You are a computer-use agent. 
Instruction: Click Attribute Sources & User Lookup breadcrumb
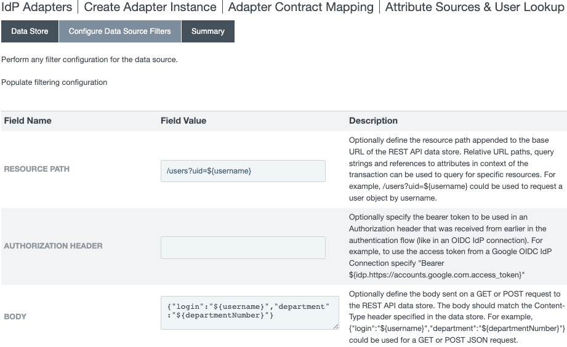(x=474, y=7)
